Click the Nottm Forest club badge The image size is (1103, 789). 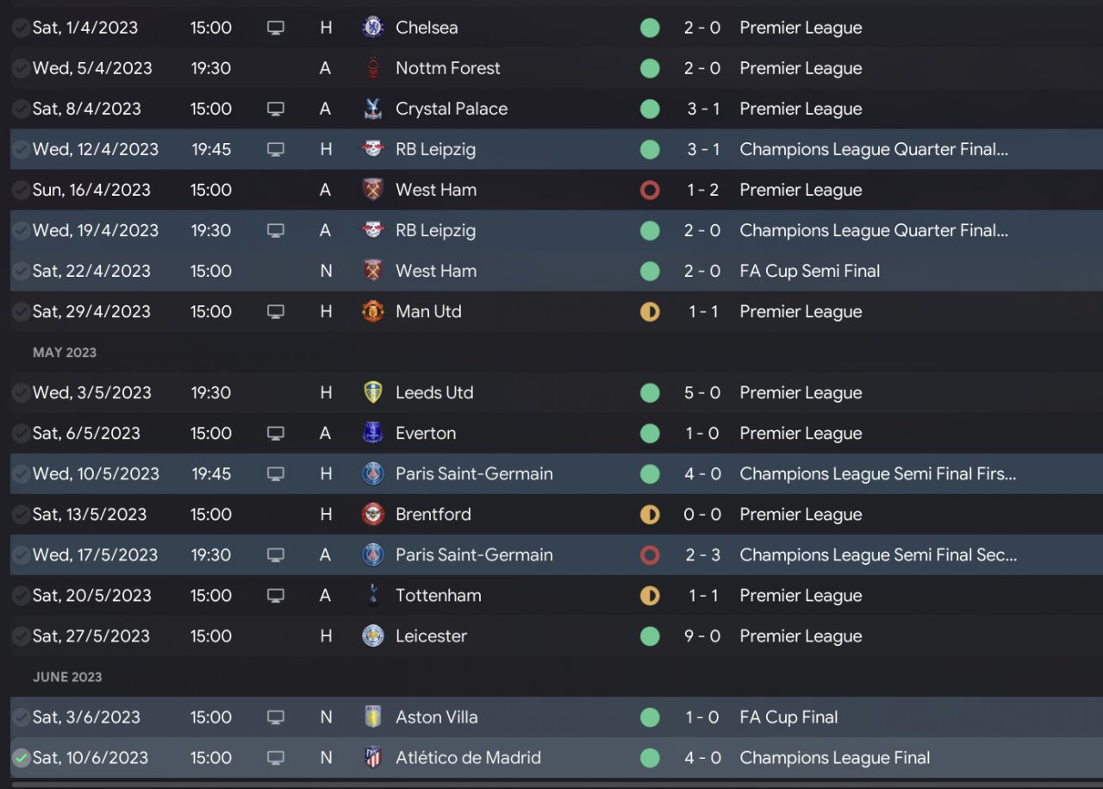click(373, 68)
